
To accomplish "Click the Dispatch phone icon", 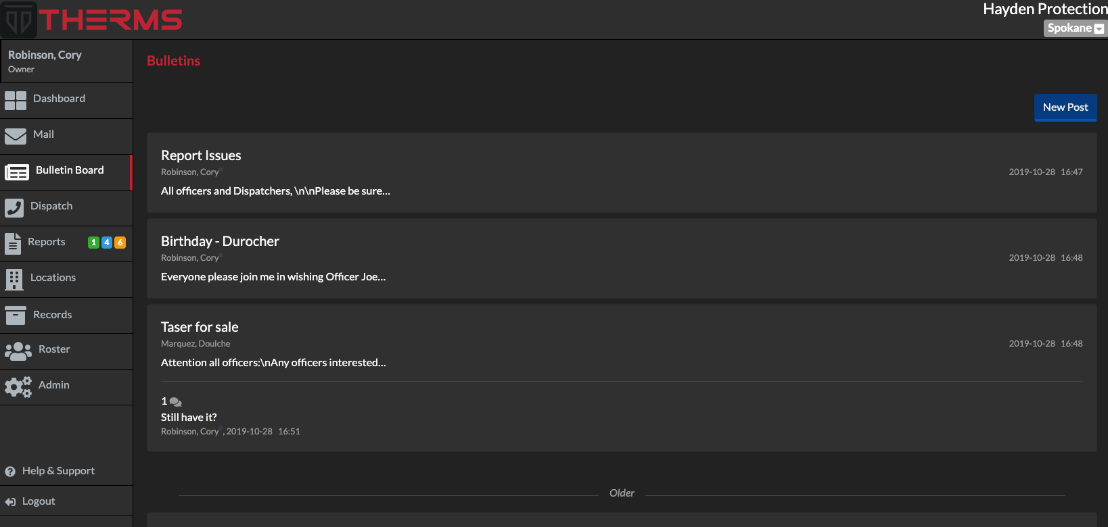I will pos(14,207).
